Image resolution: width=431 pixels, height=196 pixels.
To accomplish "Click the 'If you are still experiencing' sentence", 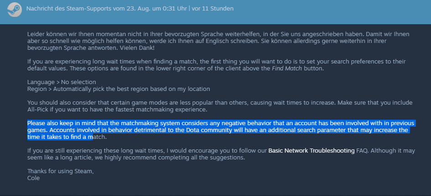I will [221, 154].
